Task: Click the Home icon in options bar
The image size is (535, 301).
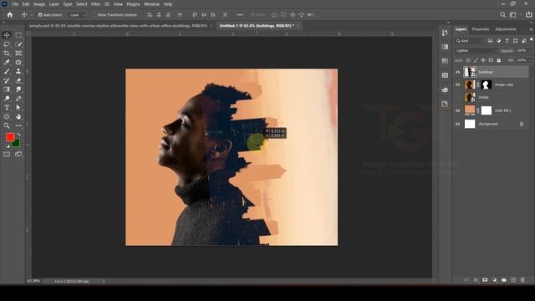Action: click(10, 15)
